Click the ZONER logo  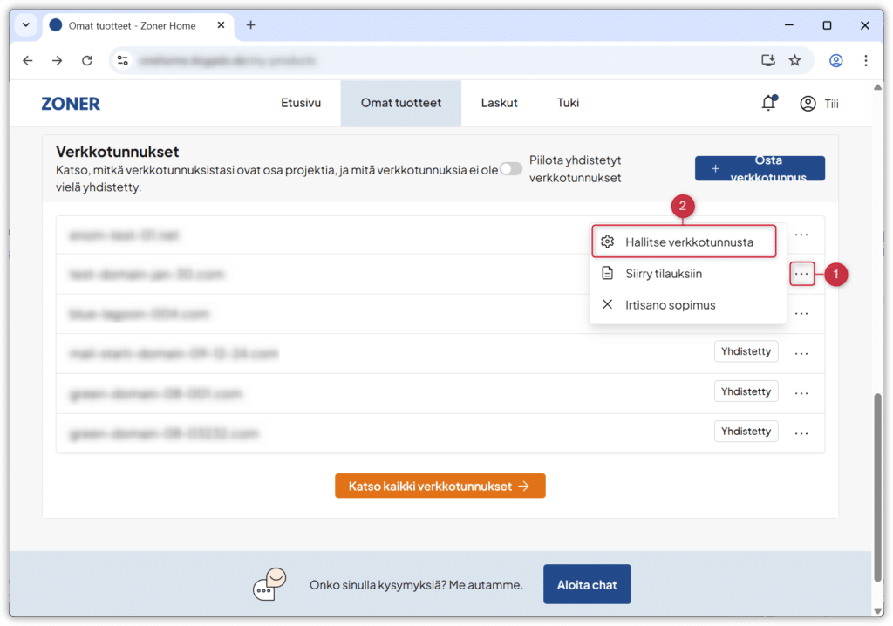click(x=71, y=104)
